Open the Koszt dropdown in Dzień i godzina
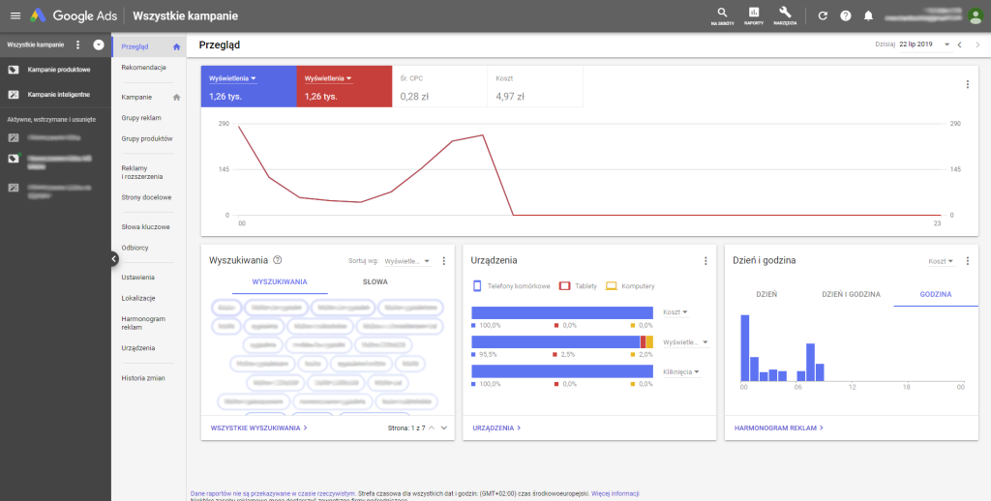The image size is (991, 501). [941, 261]
